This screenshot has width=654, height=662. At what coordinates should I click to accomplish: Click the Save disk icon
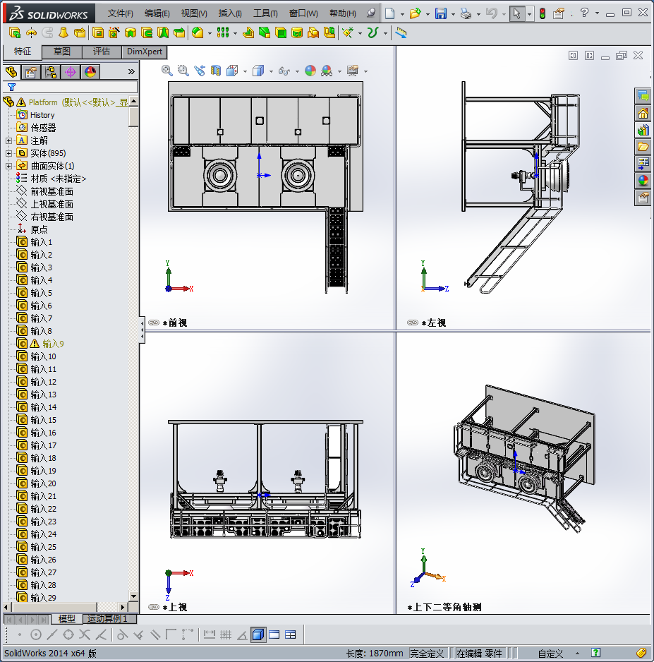pos(440,13)
